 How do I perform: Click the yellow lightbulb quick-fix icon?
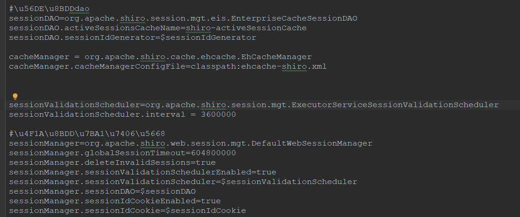tap(15, 97)
